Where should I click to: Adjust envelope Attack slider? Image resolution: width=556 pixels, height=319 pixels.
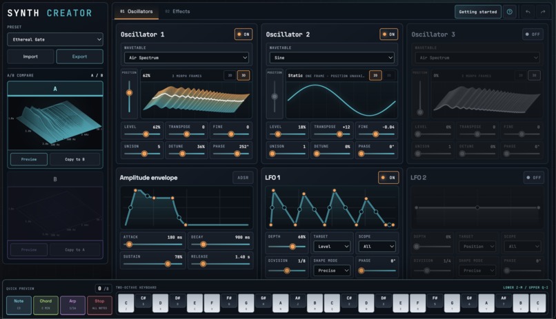(x=153, y=245)
